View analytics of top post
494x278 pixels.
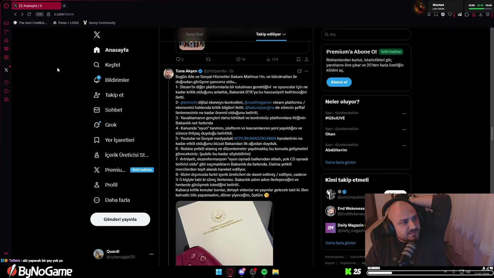[x=272, y=59]
